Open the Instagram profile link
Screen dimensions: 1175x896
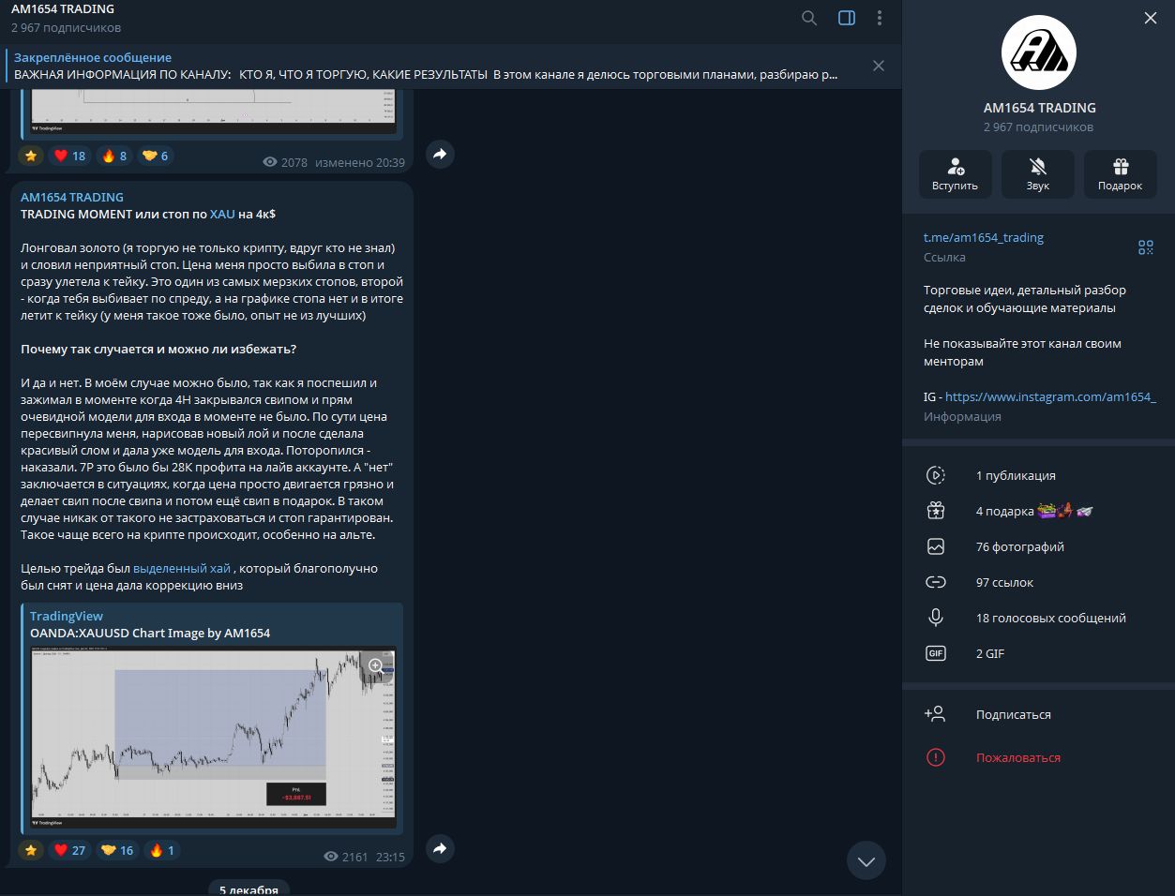[1049, 396]
